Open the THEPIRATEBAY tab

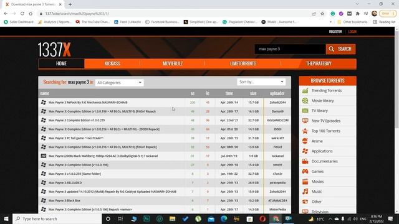tap(319, 63)
